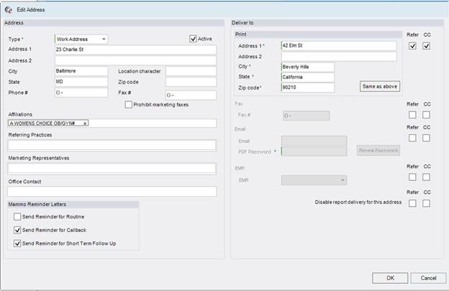Viewport: 449px width, 291px height.
Task: Toggle the Print Refer checkbox
Action: pos(412,46)
